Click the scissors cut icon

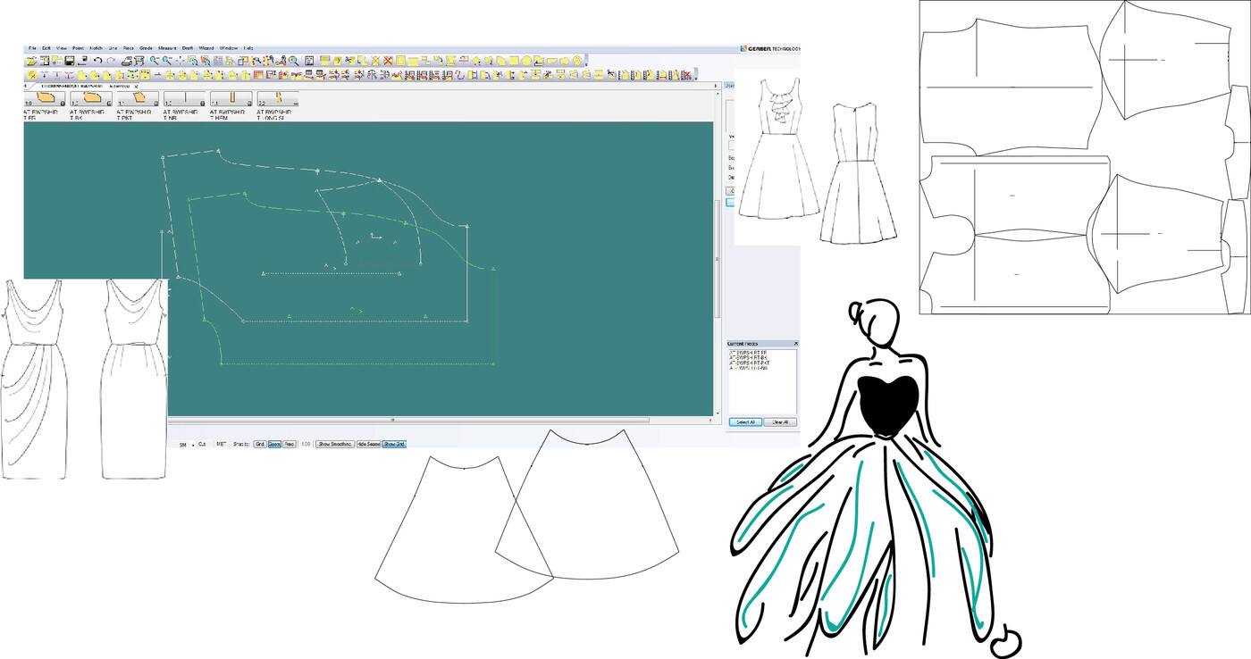350,61
